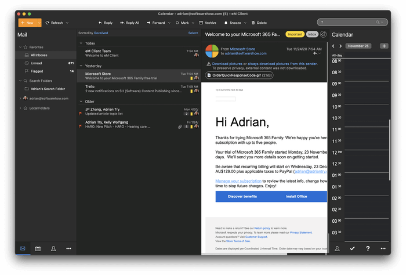Show tasks via checkmark icon in sidebar
This screenshot has width=406, height=275.
(352, 248)
